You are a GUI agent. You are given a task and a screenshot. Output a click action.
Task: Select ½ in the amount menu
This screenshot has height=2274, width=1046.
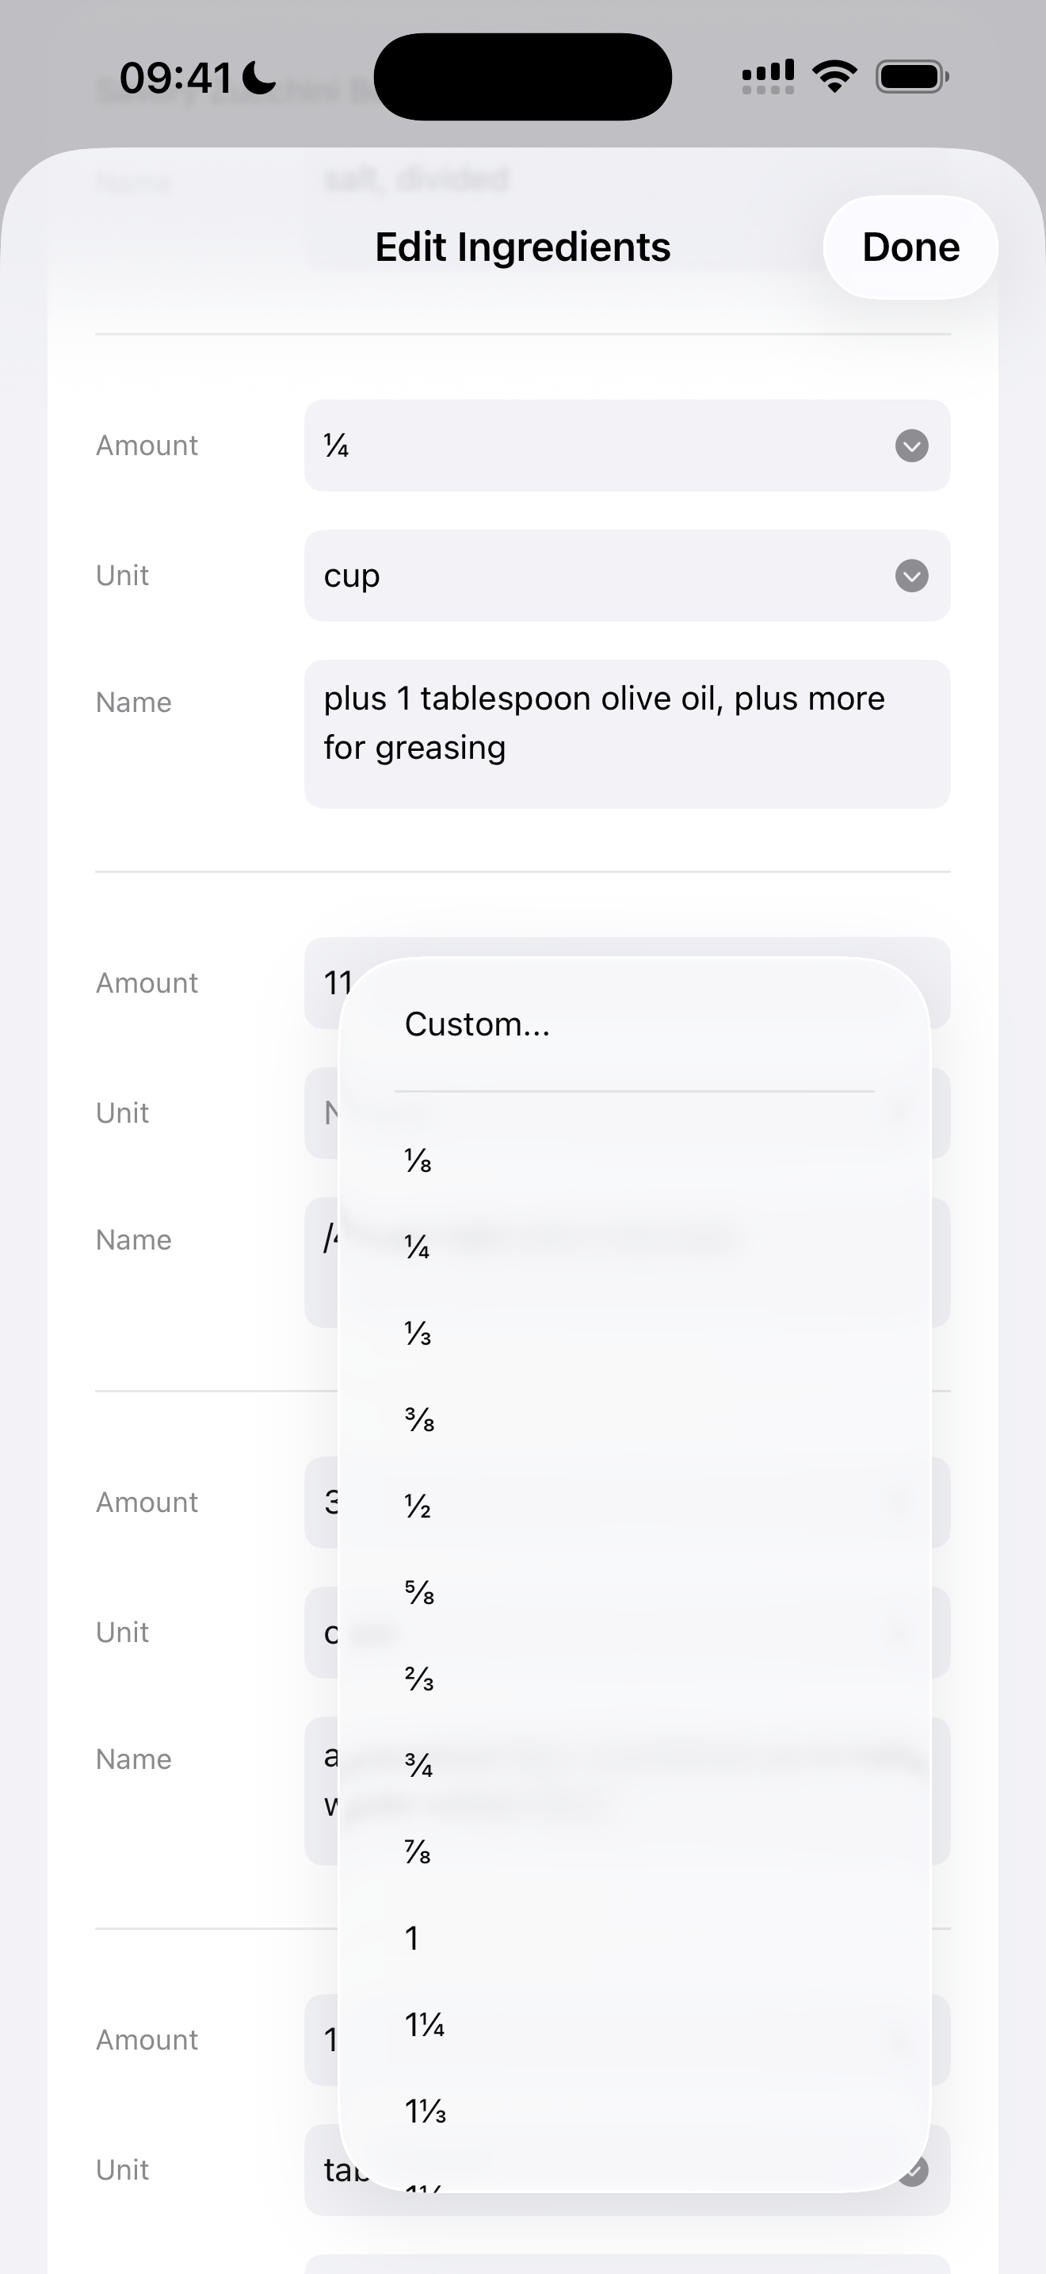[418, 1506]
